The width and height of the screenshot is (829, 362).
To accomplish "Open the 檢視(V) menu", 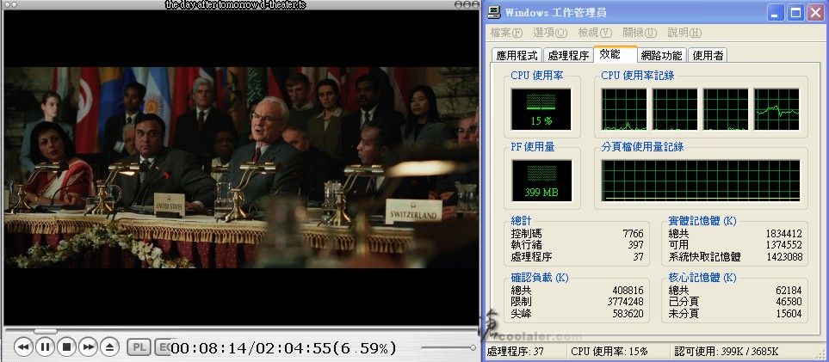I will [595, 33].
